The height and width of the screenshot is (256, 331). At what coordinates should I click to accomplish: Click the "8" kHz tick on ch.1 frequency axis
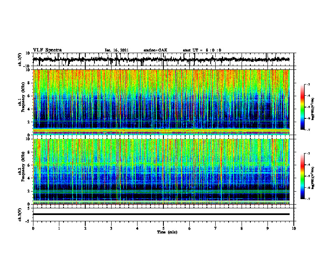pyautogui.click(x=30, y=83)
